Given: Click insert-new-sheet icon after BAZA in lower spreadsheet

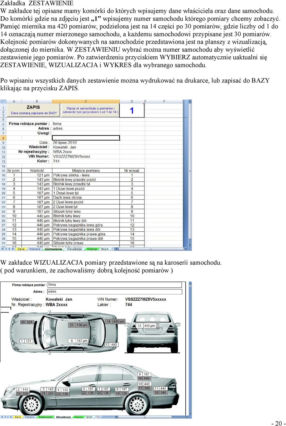Looking at the screenshot, I should pyautogui.click(x=98, y=417).
